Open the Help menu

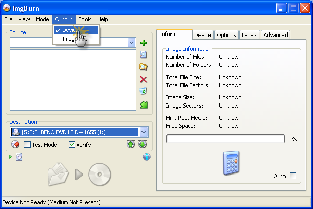(103, 19)
